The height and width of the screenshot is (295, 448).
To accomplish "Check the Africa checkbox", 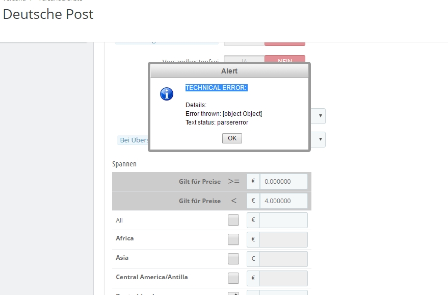I will (233, 239).
